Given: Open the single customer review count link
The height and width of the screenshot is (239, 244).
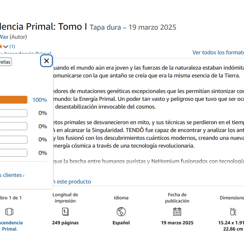Looking at the screenshot, I should click(x=12, y=47).
